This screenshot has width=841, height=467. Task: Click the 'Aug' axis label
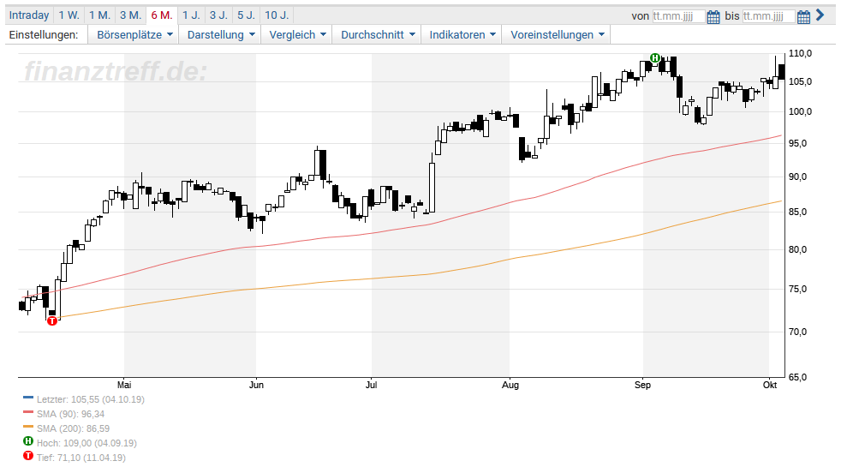(x=510, y=385)
